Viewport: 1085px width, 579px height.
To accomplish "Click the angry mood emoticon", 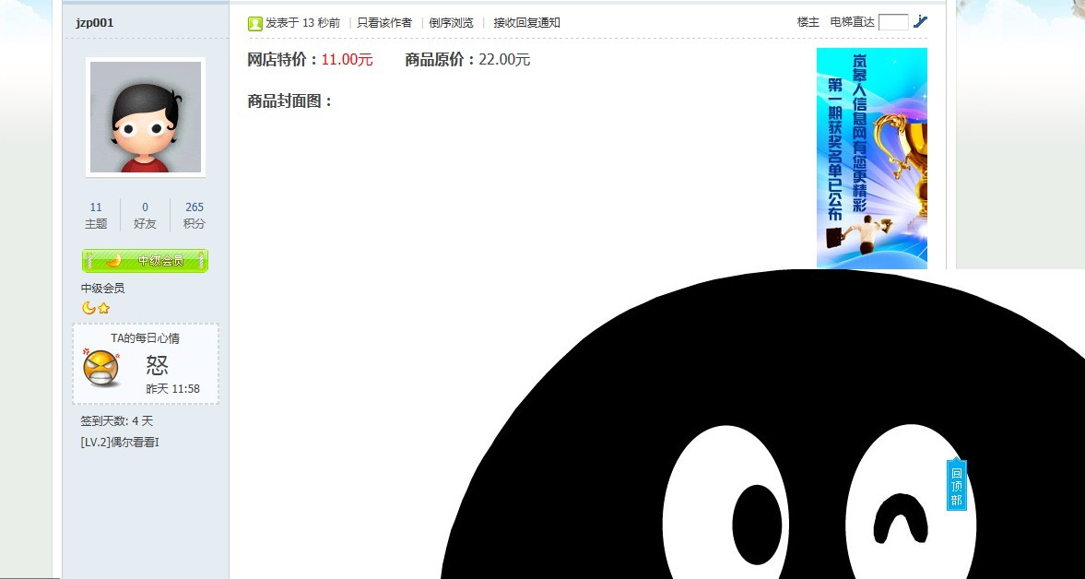I will pyautogui.click(x=101, y=367).
